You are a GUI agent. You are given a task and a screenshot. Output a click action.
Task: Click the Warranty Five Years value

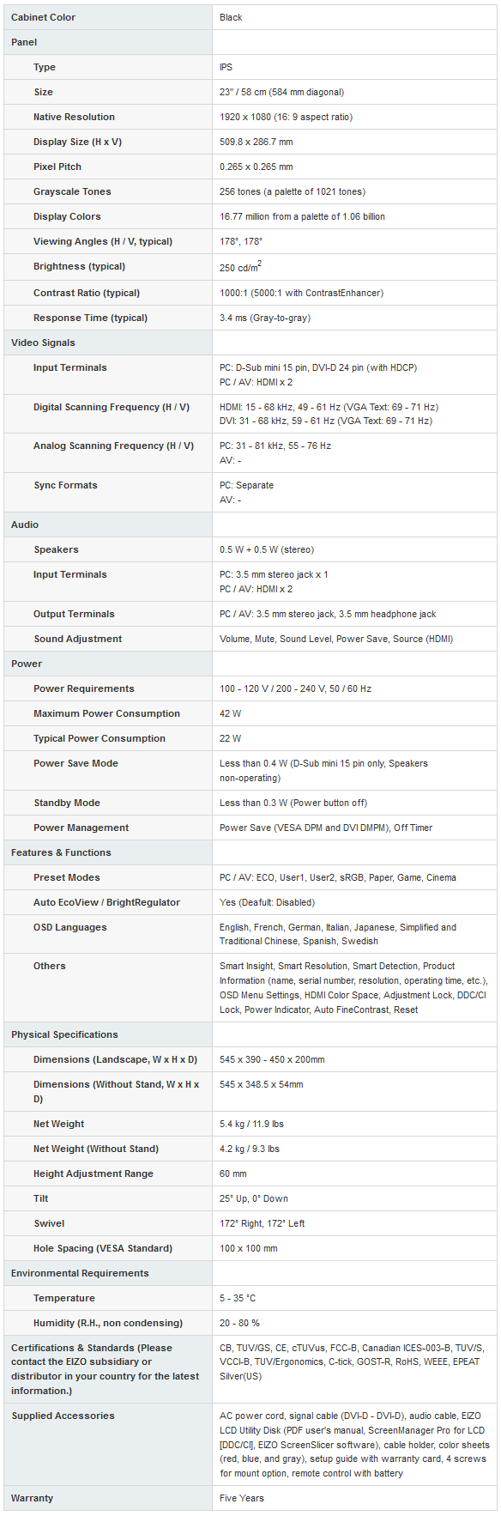[x=242, y=1498]
